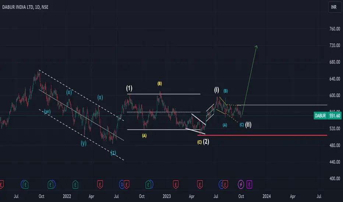This screenshot has height=202, width=343.
Task: Open the red earnings marker near May 2023
Action: [200, 184]
